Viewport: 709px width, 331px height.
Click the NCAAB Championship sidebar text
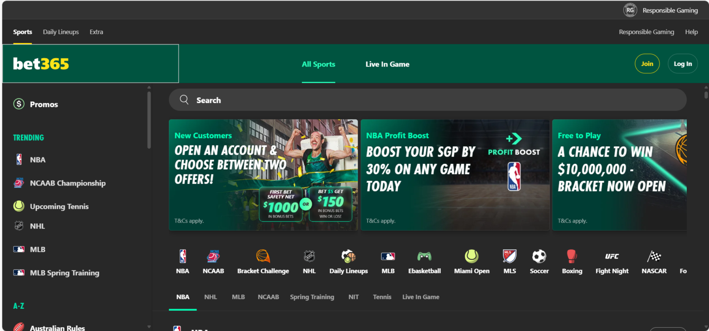coord(68,183)
